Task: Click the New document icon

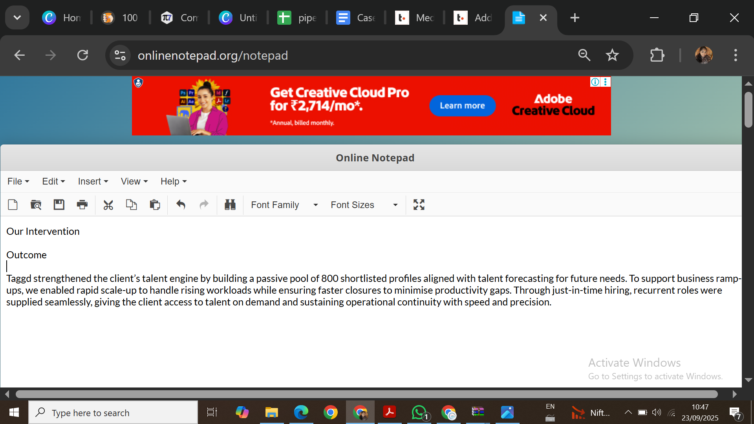Action: [x=13, y=205]
